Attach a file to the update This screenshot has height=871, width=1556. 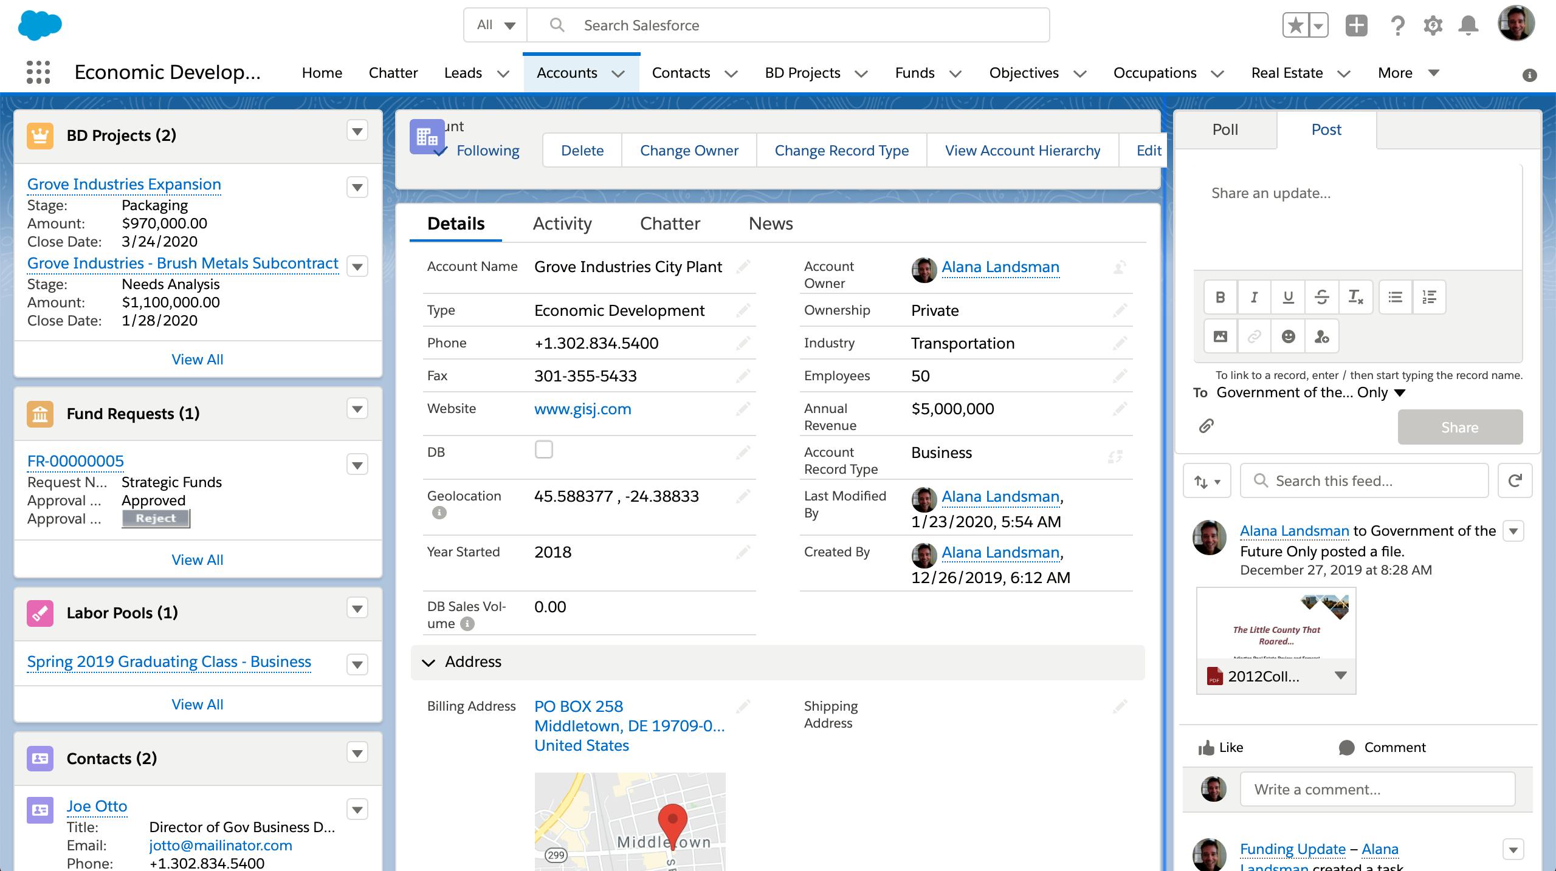click(x=1205, y=426)
